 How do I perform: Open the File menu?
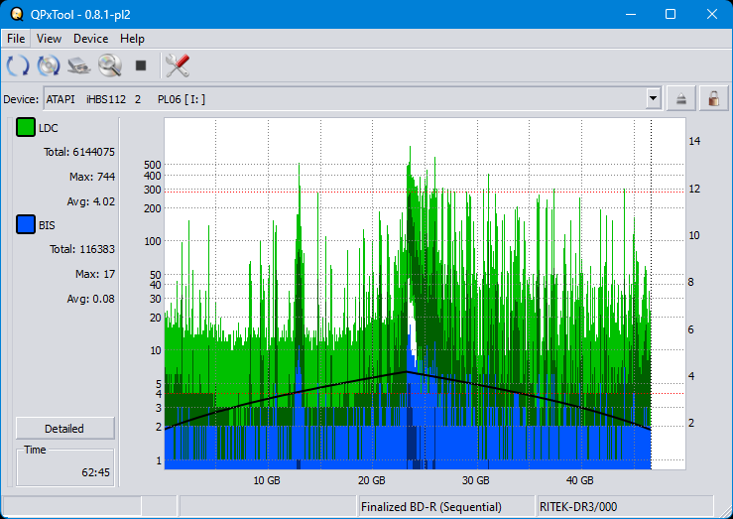click(x=16, y=39)
